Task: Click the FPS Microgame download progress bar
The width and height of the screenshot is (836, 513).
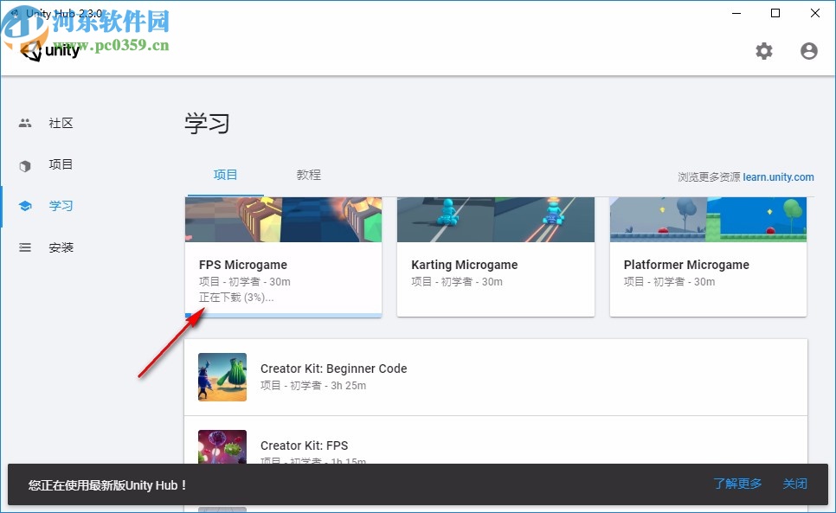Action: point(283,316)
